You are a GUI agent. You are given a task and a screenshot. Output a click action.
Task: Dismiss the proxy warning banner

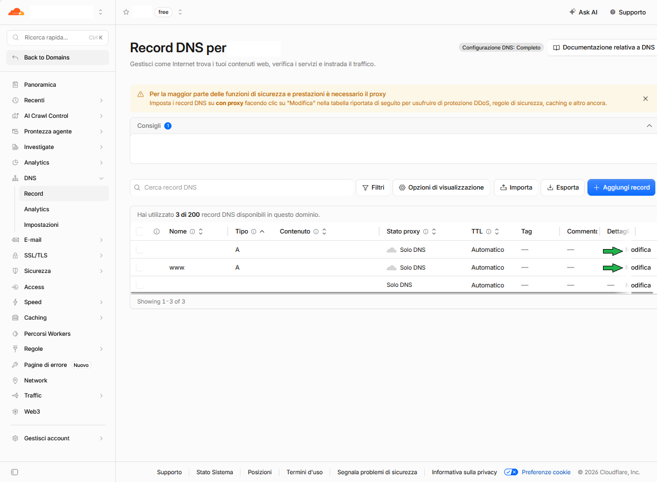click(645, 99)
